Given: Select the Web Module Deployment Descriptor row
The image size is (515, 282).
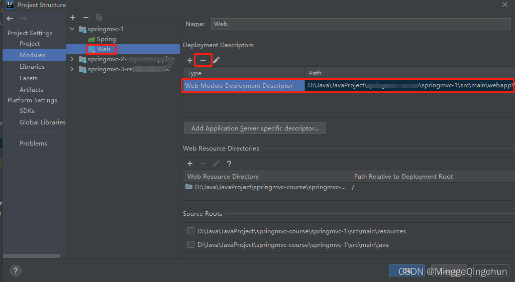Looking at the screenshot, I should point(239,86).
